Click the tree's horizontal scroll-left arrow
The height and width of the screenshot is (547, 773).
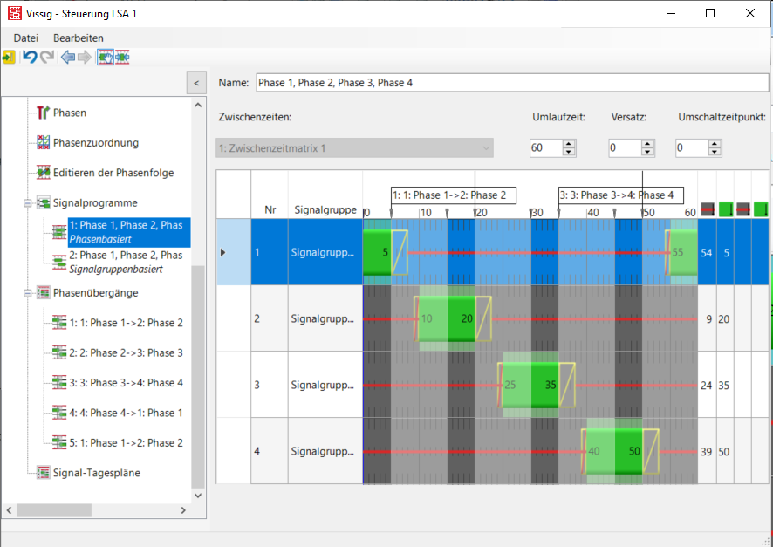tap(9, 510)
